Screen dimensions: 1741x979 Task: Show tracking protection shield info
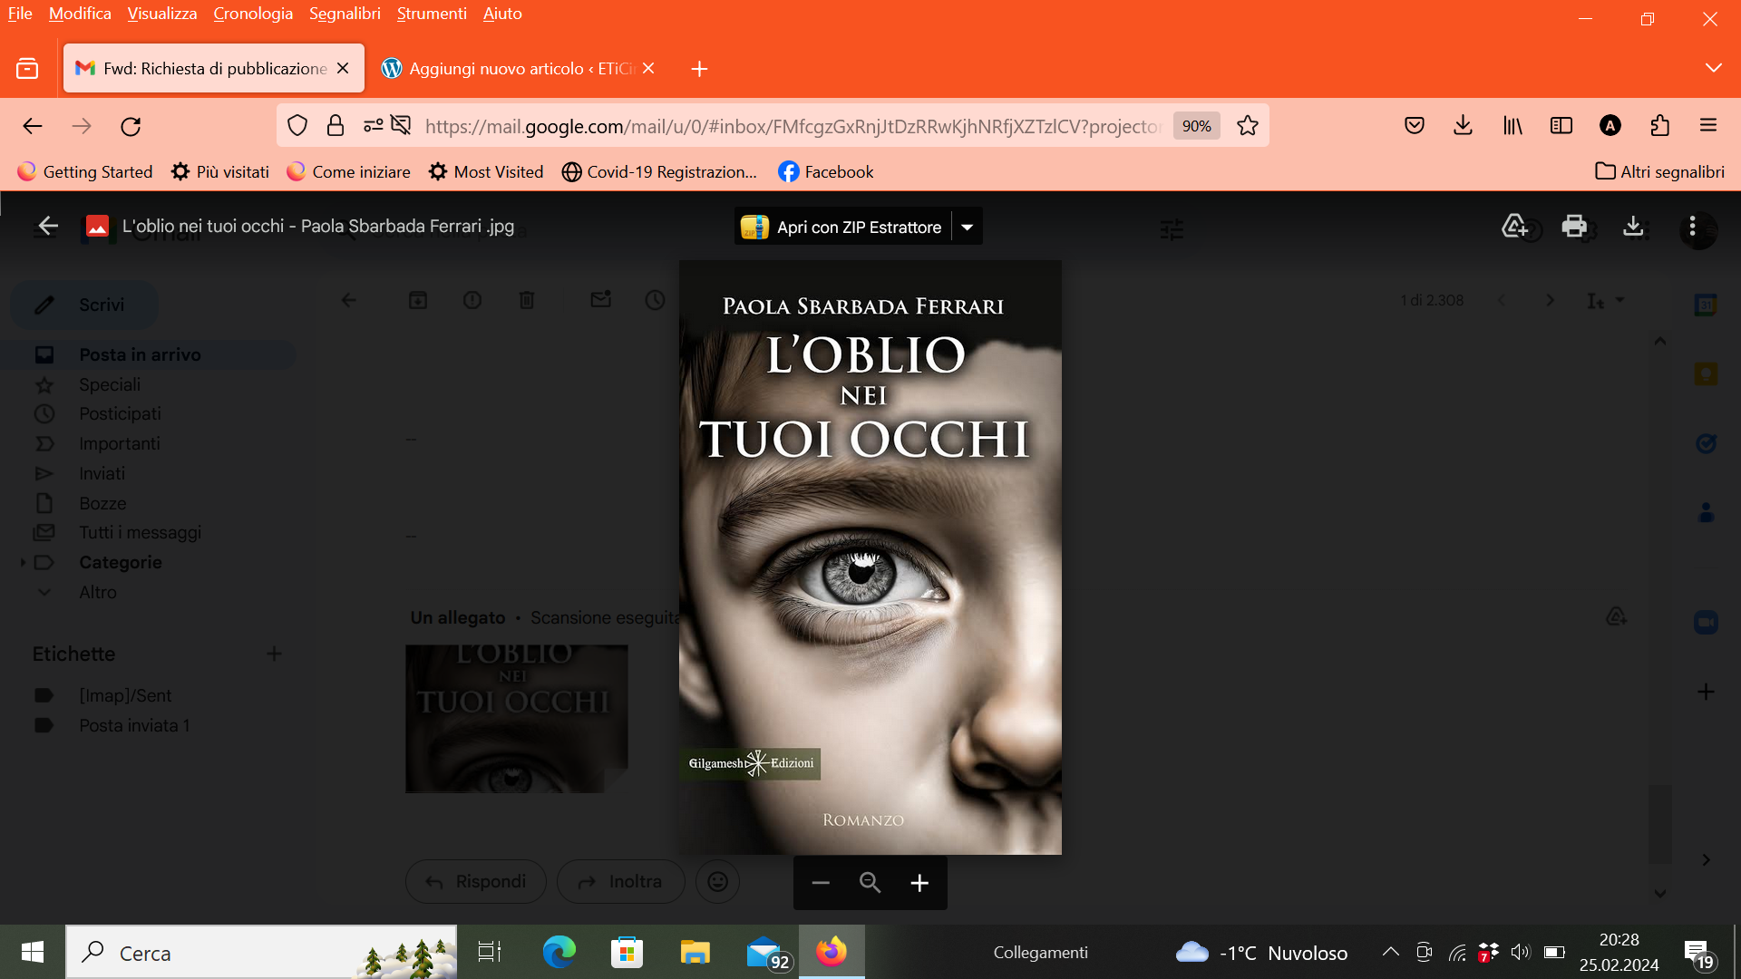coord(297,126)
